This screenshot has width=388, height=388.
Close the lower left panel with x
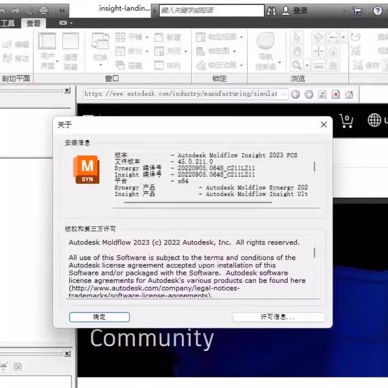click(x=67, y=354)
